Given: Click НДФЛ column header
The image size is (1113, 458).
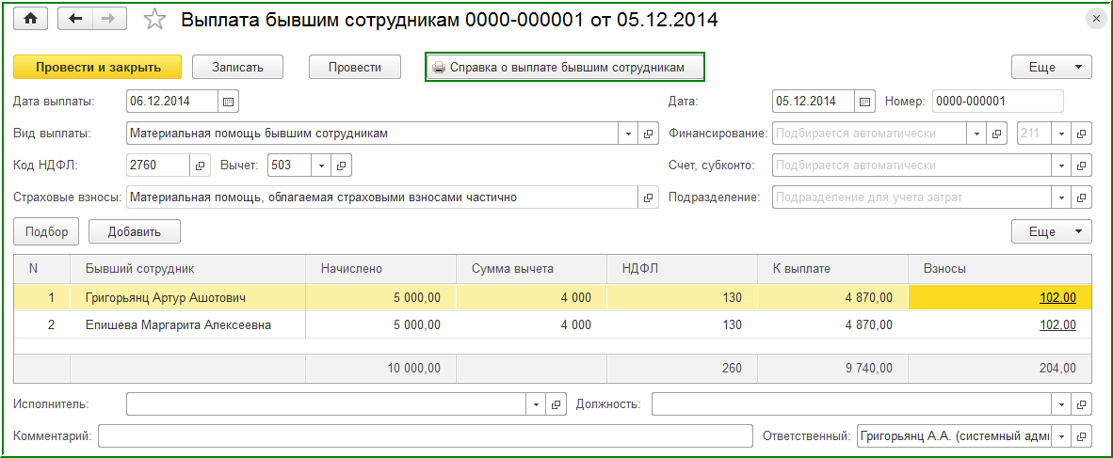Looking at the screenshot, I should [682, 269].
